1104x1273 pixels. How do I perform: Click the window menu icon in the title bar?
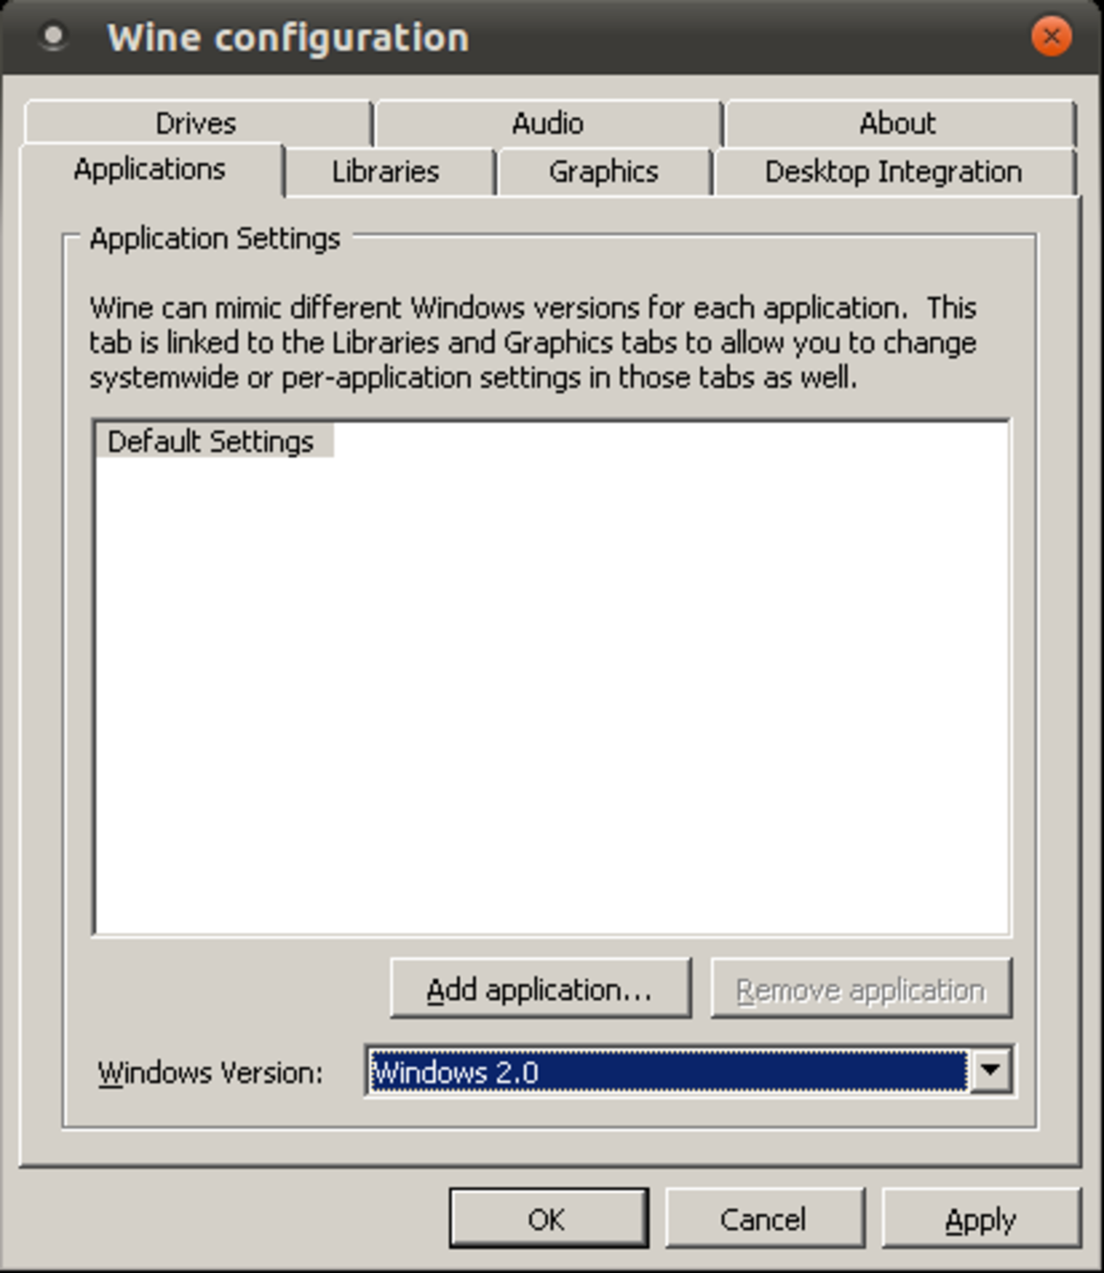[53, 37]
